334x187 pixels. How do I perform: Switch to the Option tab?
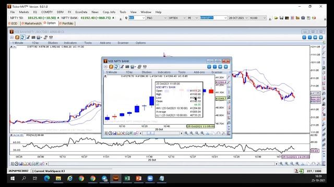point(50,23)
